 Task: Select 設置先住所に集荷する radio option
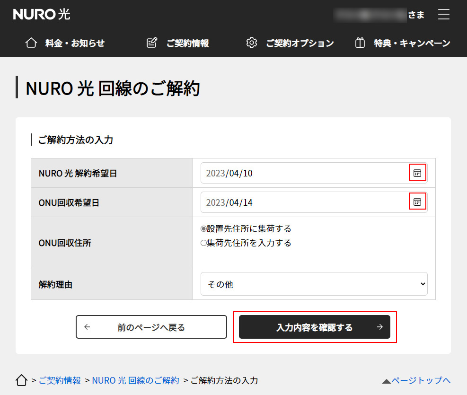[x=204, y=229]
